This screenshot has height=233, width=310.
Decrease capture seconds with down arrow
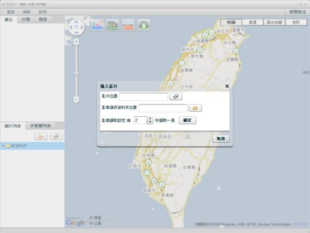coord(150,122)
